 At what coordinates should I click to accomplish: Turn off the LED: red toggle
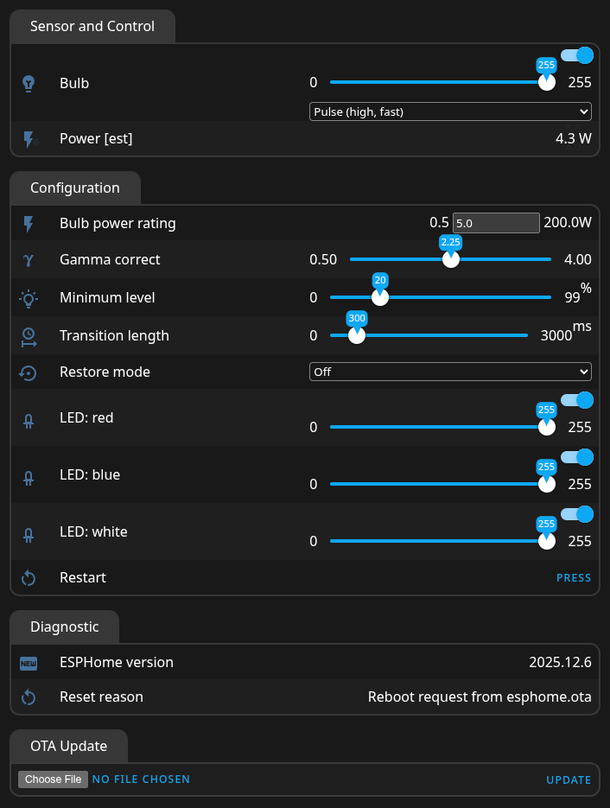pyautogui.click(x=577, y=400)
